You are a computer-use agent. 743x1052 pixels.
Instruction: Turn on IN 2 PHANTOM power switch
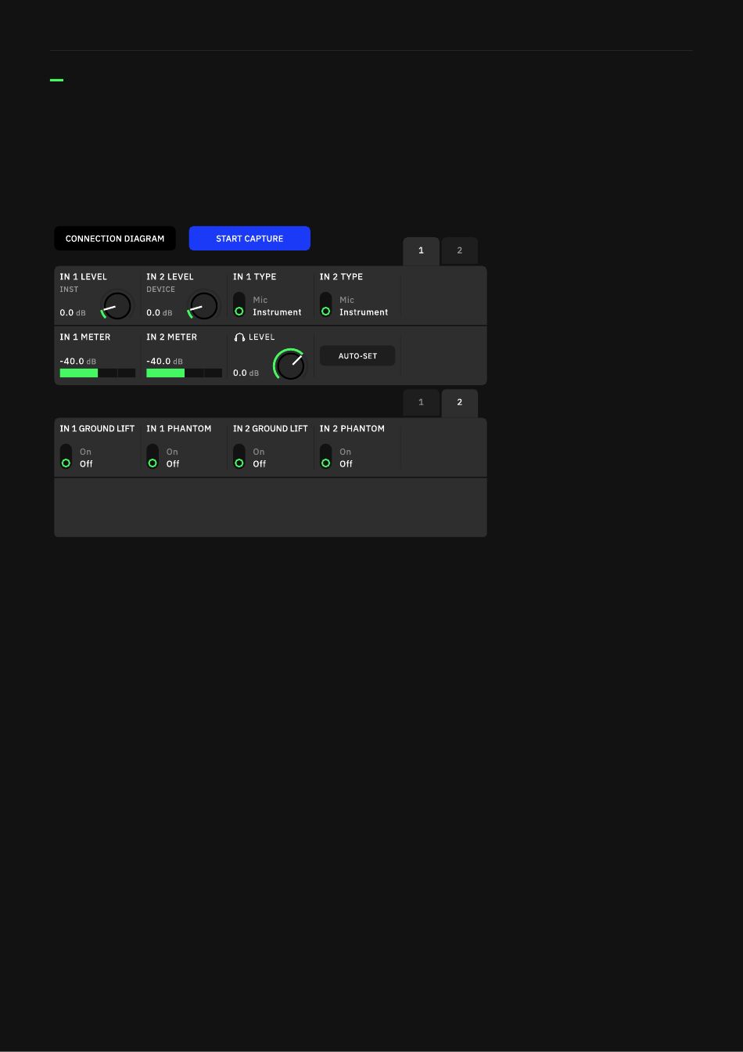tap(325, 457)
